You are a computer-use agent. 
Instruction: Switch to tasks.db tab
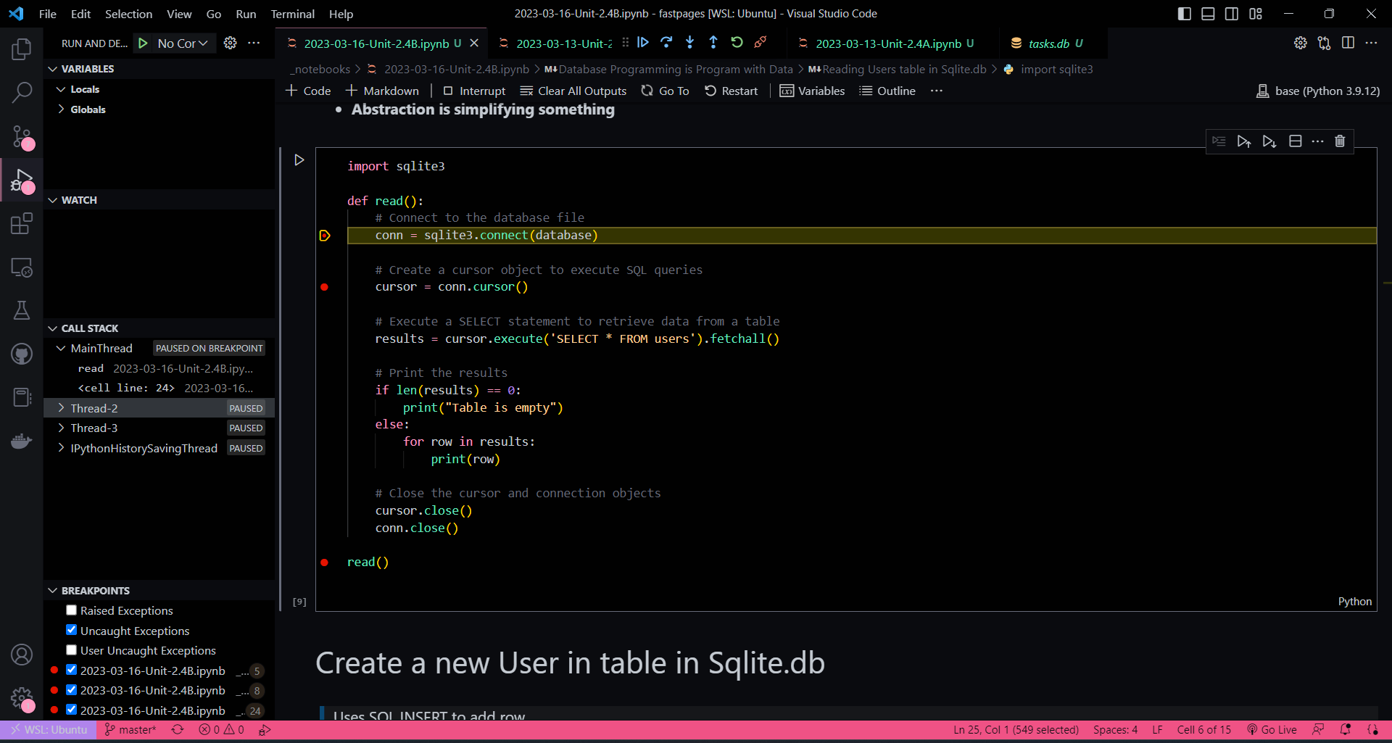coord(1048,43)
